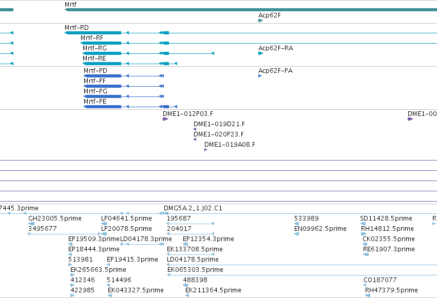Select the Mrtf-PG protein label

pyautogui.click(x=96, y=91)
